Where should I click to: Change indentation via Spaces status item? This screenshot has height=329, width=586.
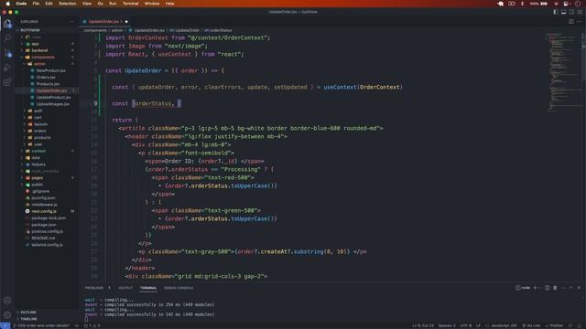point(447,325)
